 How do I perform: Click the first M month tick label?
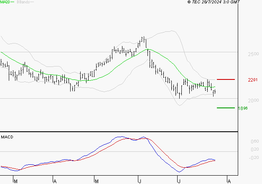coord(15,181)
